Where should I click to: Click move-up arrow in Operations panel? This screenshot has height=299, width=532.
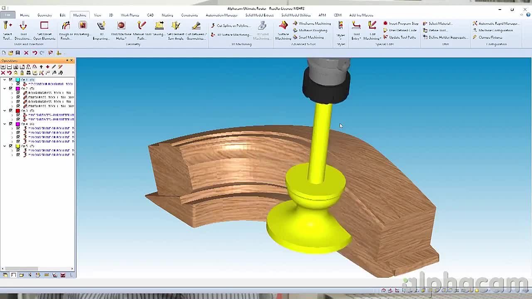pos(41,67)
